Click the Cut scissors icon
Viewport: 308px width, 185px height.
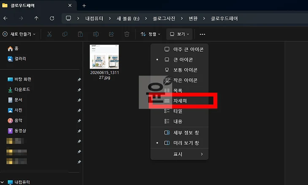49,34
